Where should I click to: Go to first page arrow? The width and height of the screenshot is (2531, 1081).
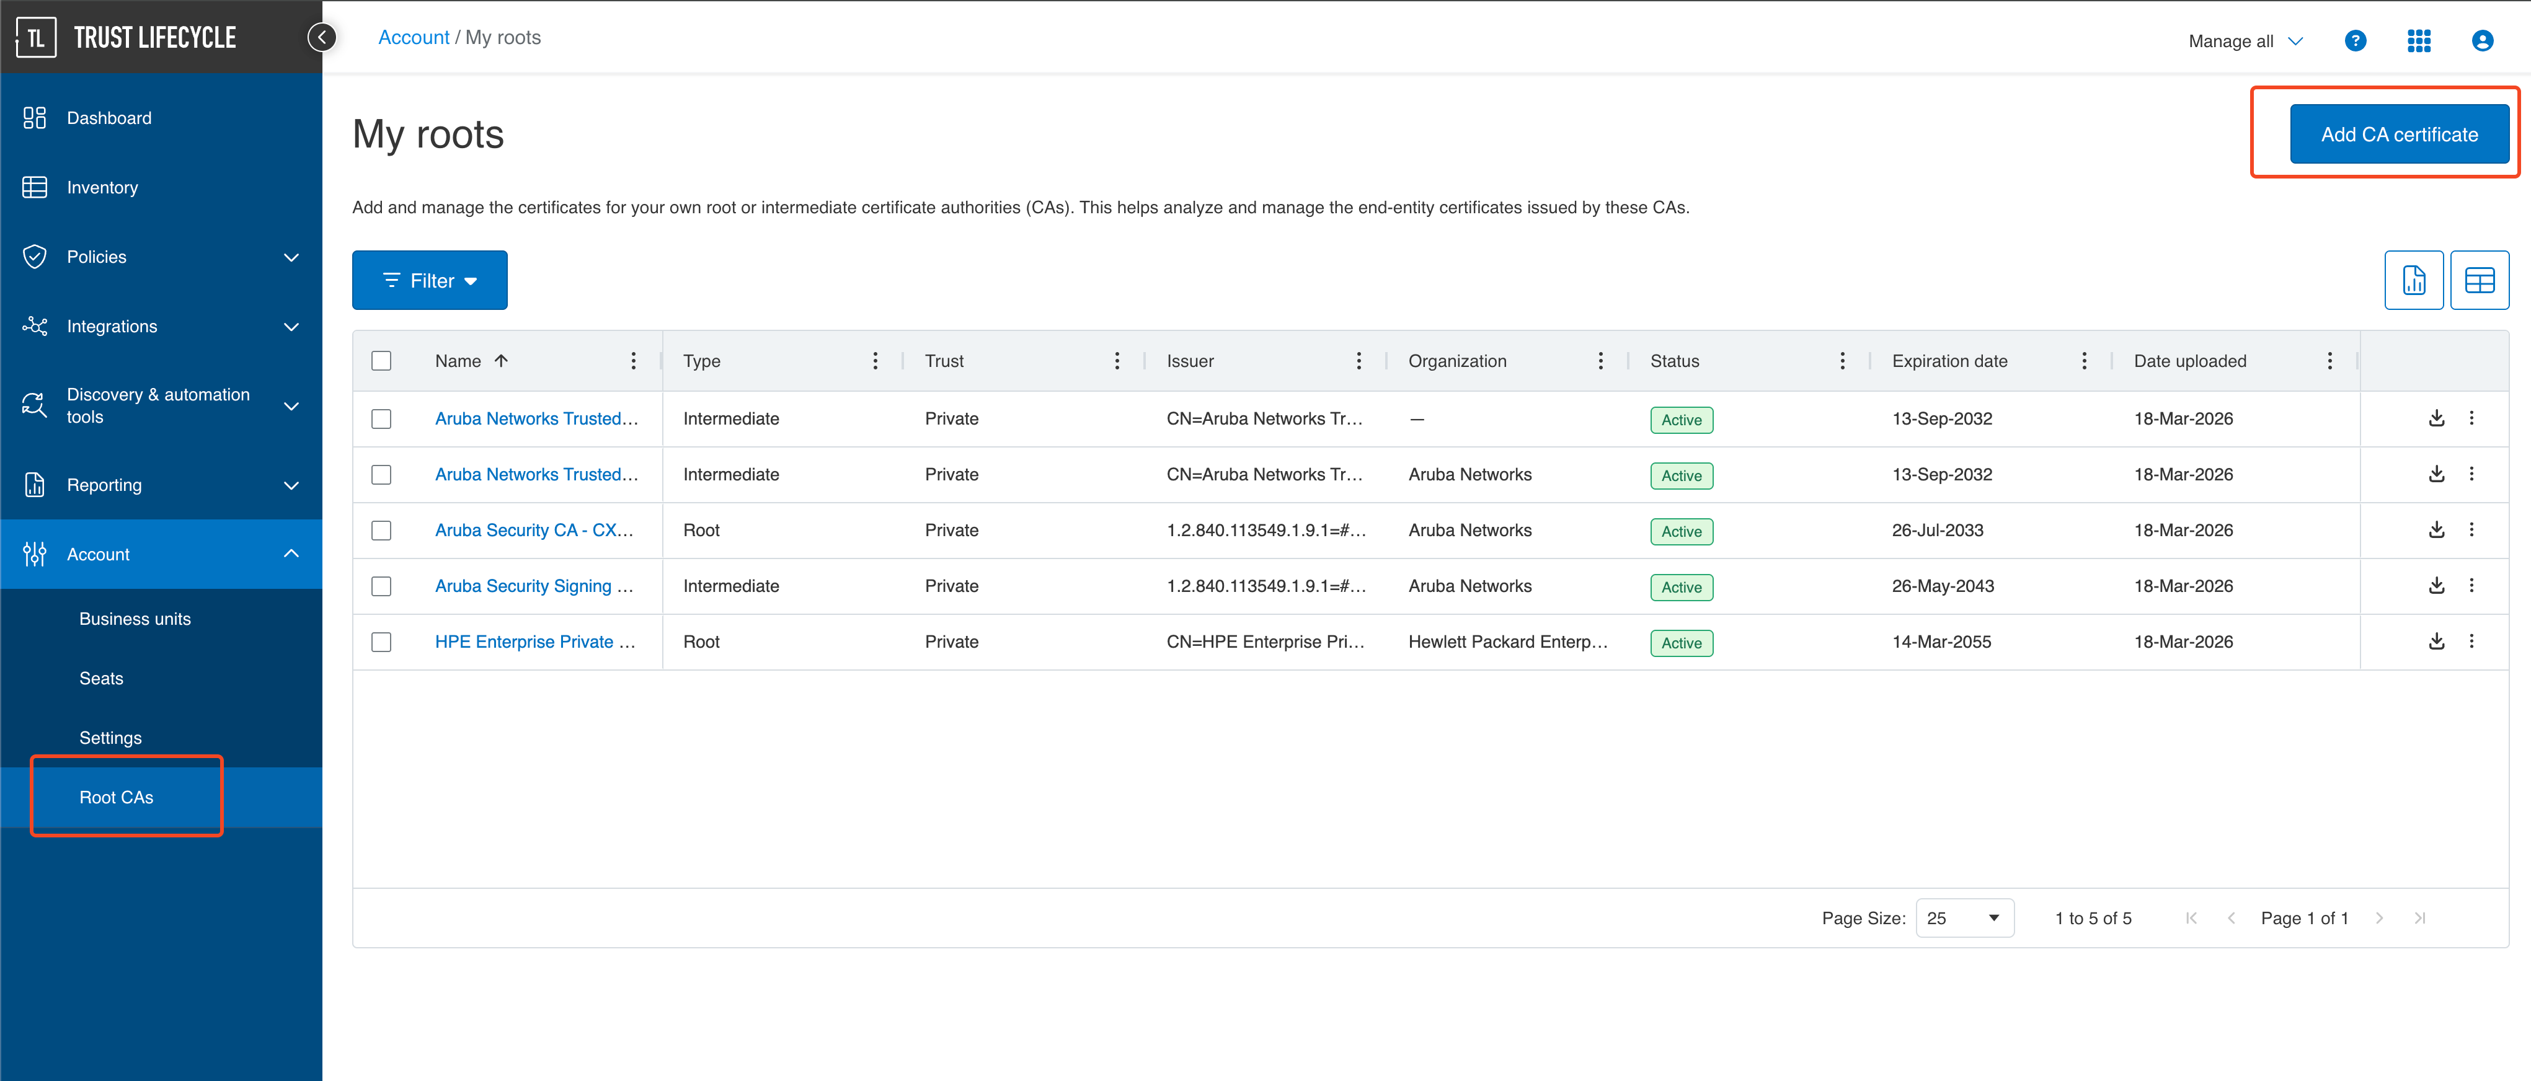point(2191,918)
